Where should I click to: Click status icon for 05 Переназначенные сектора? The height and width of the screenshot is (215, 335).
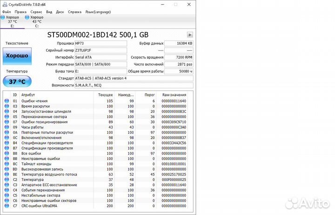[7, 117]
